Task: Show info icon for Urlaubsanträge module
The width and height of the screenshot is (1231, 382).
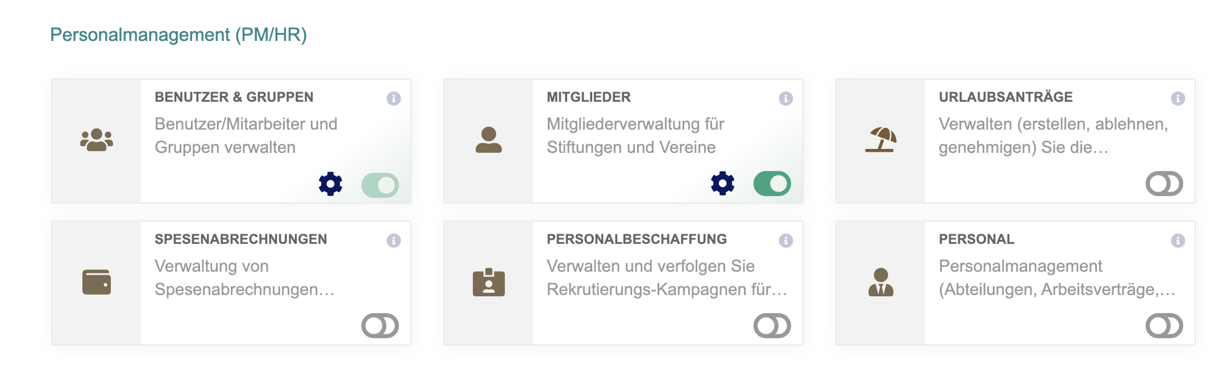Action: (1178, 98)
